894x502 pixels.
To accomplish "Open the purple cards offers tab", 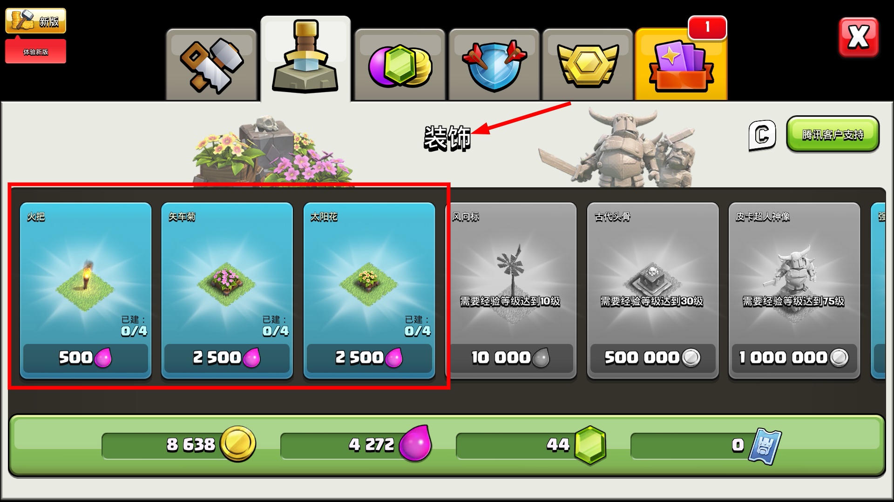I will pyautogui.click(x=681, y=65).
